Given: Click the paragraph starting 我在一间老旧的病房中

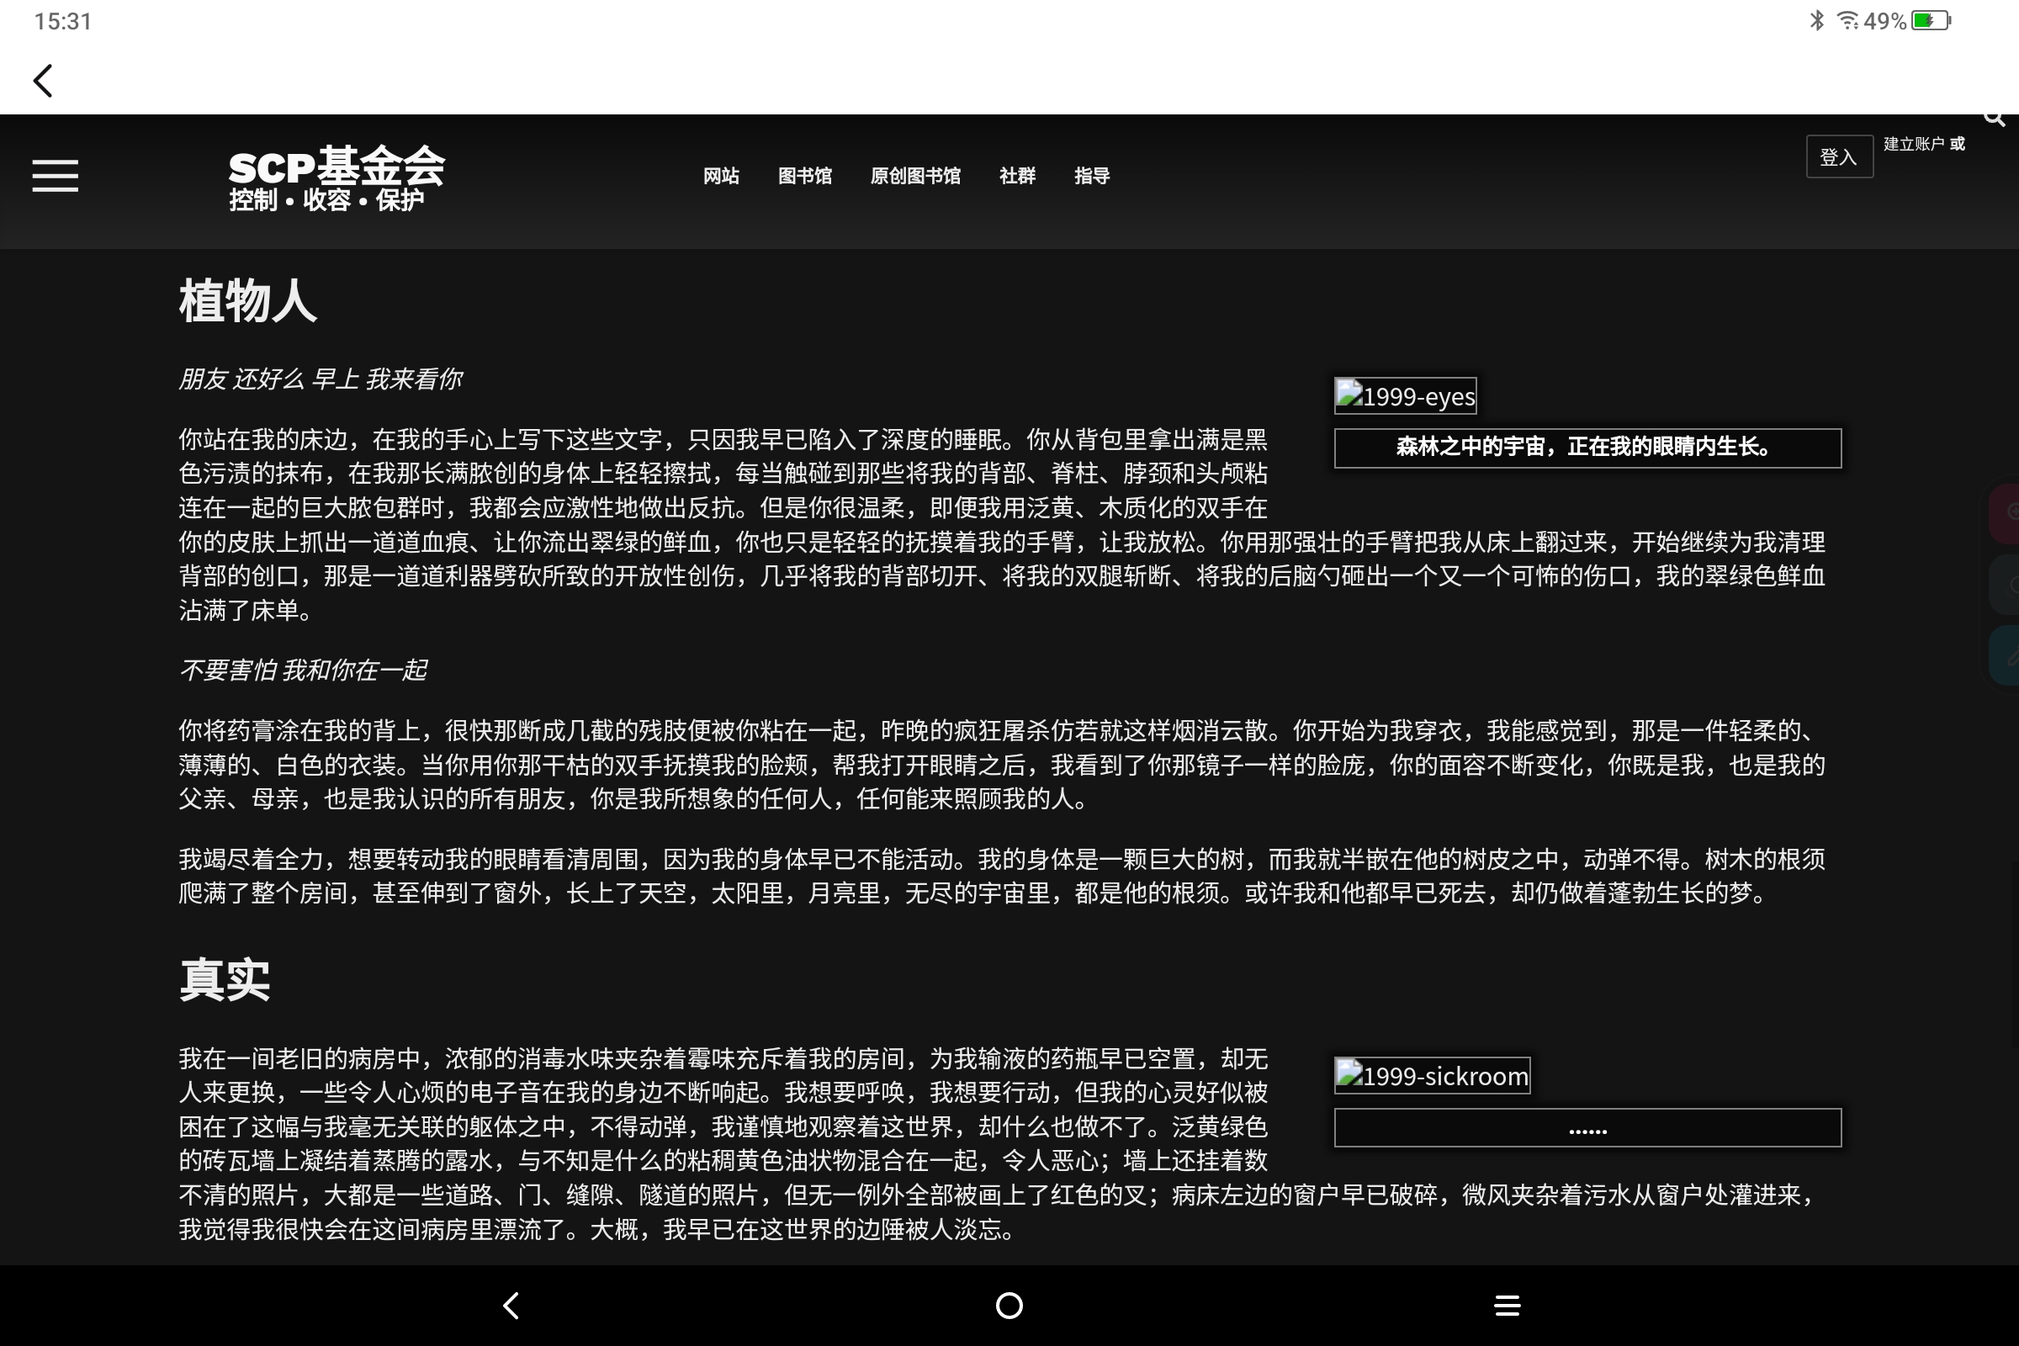Looking at the screenshot, I should [x=1002, y=1144].
